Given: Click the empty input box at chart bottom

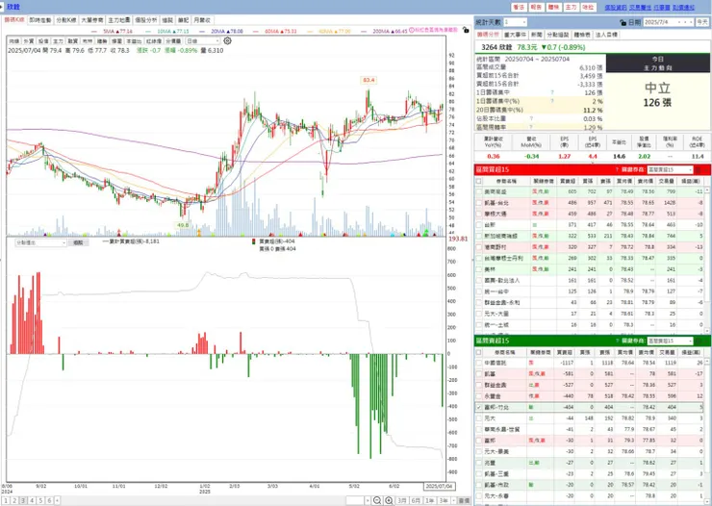Looking at the screenshot, I should (x=355, y=500).
